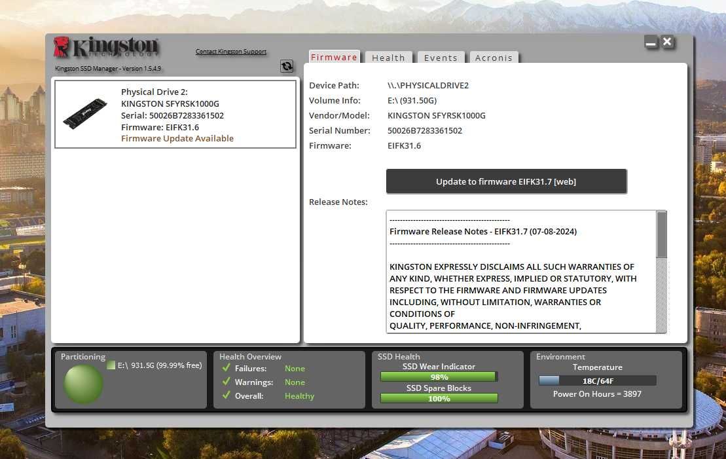
Task: Click the Device Path \\.\PHYSICALDRIVE2 value
Action: [428, 85]
